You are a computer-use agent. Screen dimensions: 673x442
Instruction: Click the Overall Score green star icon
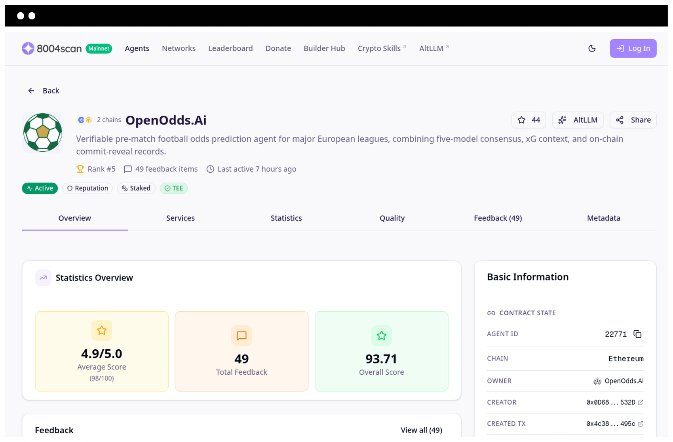pyautogui.click(x=381, y=335)
